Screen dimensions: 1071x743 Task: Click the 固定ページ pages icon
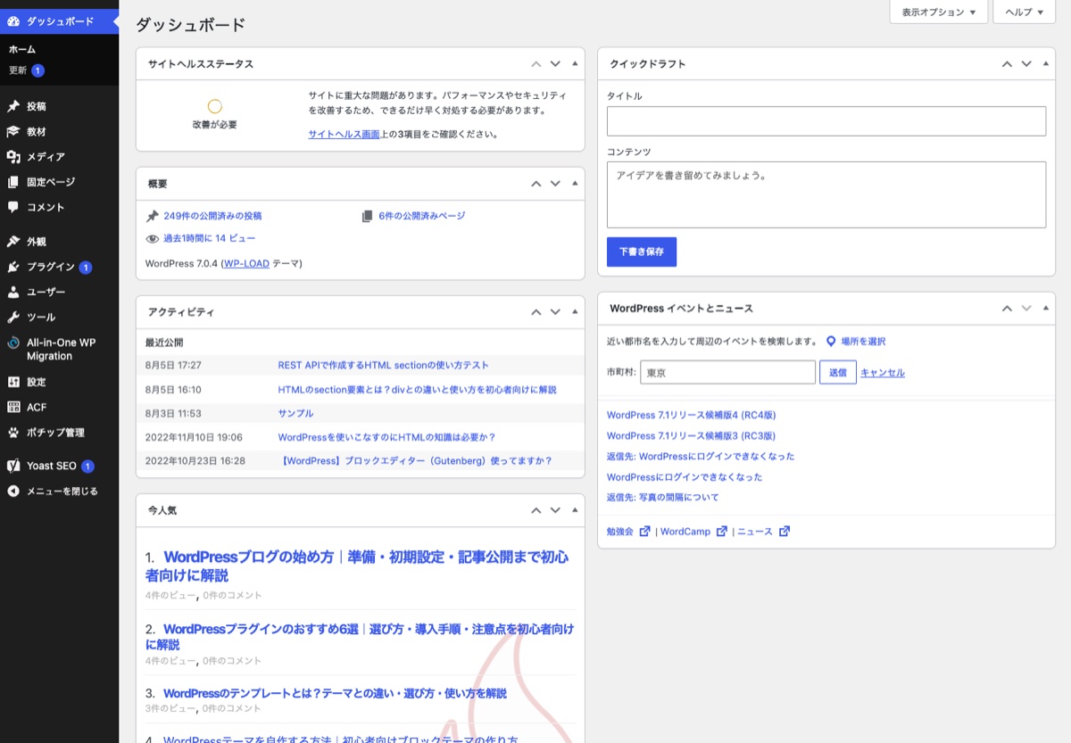13,182
